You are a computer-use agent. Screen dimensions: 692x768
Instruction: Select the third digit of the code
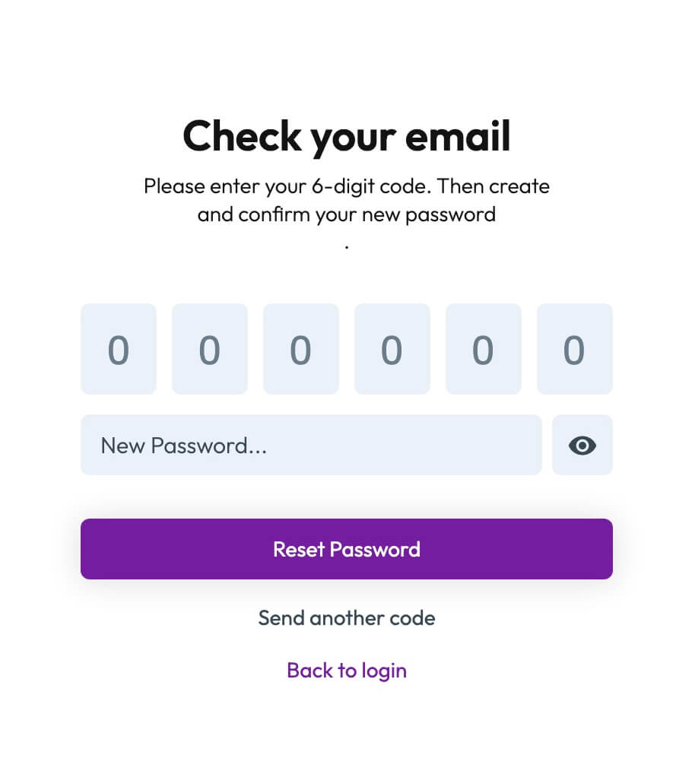[301, 349]
